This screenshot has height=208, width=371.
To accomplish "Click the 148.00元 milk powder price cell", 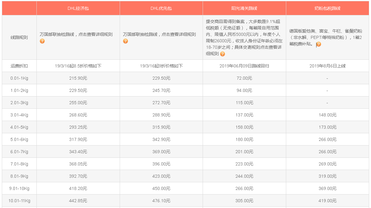I will click(x=327, y=115).
